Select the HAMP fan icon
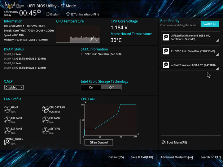 pyautogui.click(x=7, y=109)
